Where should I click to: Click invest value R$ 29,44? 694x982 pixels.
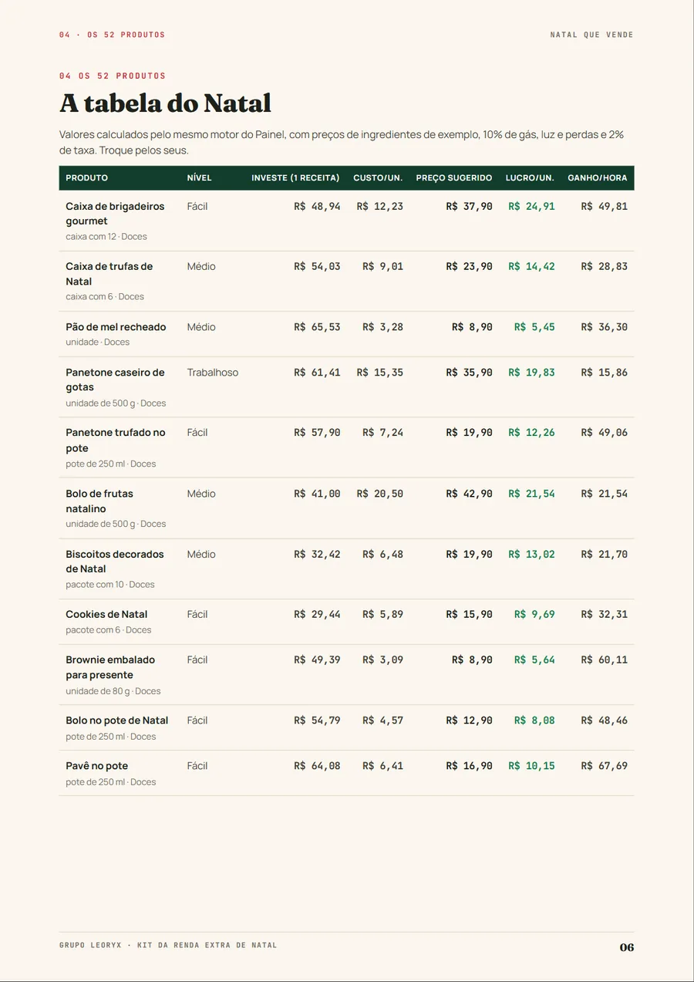317,615
